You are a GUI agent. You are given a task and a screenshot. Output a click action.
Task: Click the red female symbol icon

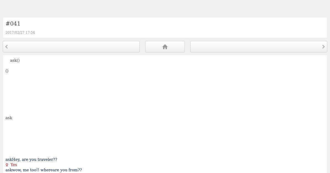7,165
